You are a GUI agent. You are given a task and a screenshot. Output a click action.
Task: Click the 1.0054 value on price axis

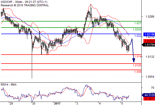[x=150, y=77]
